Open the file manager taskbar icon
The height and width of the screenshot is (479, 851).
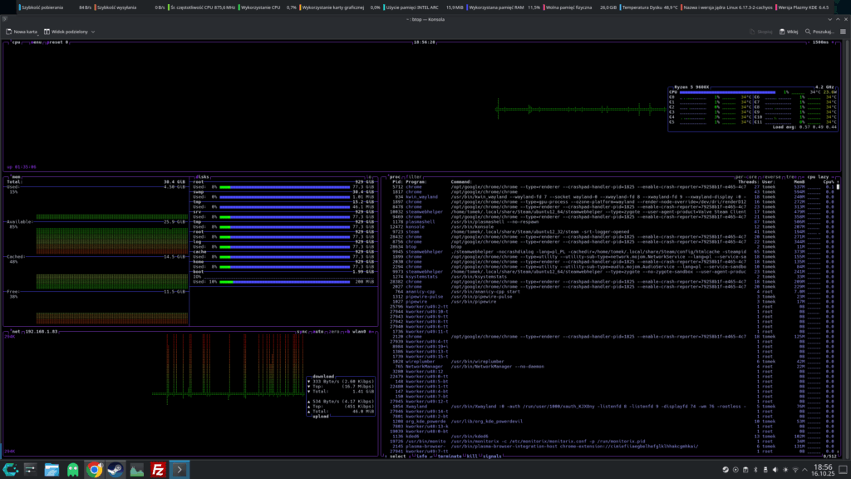(x=52, y=470)
